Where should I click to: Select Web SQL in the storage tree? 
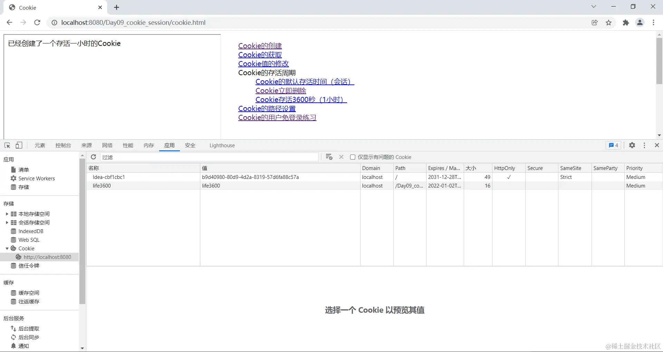tap(29, 240)
